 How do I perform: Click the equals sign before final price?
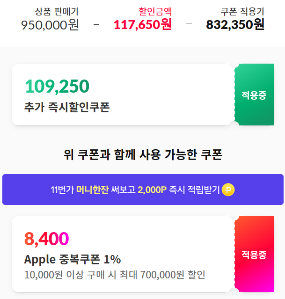click(189, 24)
